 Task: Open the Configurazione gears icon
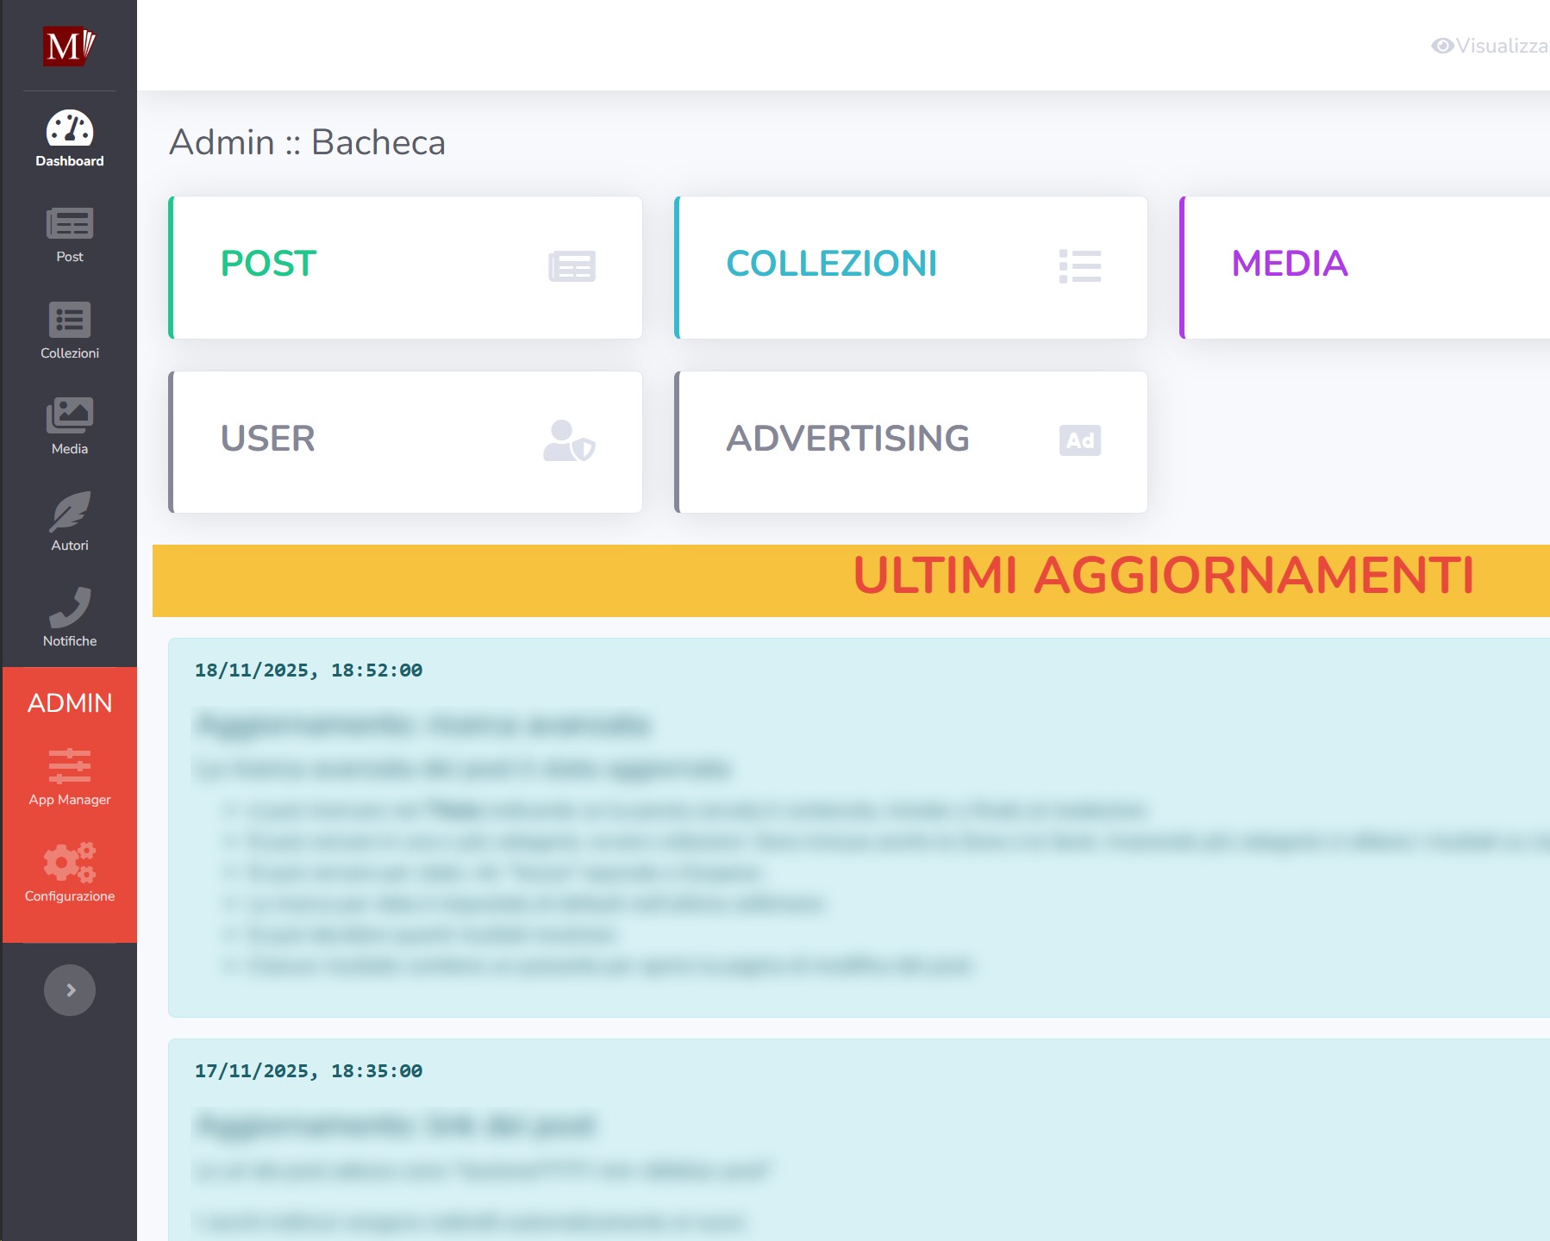click(x=69, y=863)
